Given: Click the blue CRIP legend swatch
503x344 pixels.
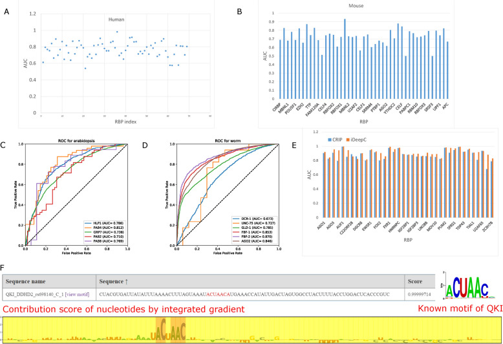Looking at the screenshot, I should pyautogui.click(x=330, y=140).
